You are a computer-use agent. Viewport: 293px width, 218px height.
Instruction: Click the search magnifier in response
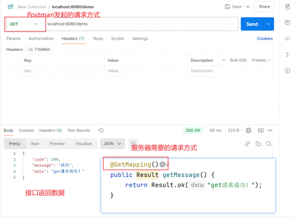pyautogui.click(x=269, y=143)
